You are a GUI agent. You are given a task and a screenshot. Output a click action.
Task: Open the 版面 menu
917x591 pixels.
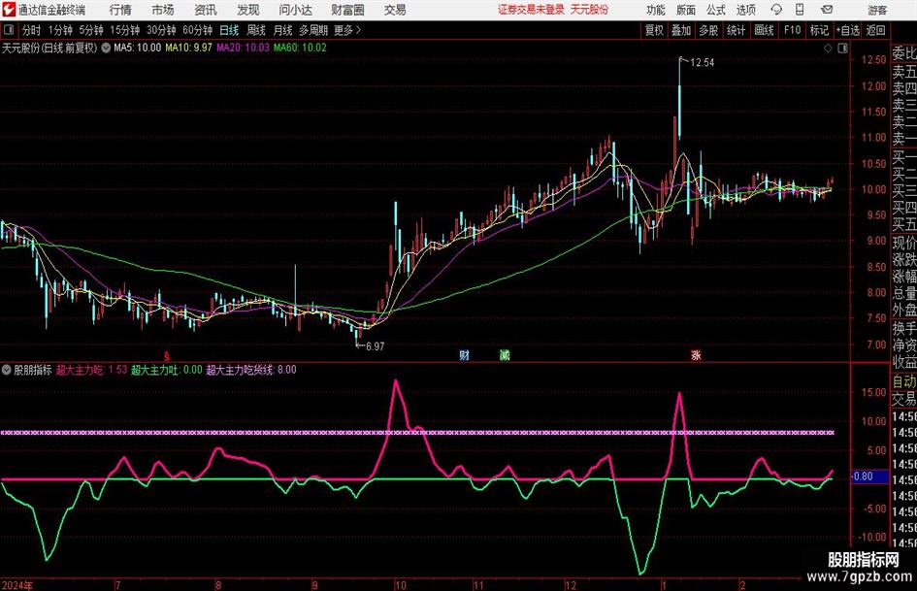click(x=686, y=10)
